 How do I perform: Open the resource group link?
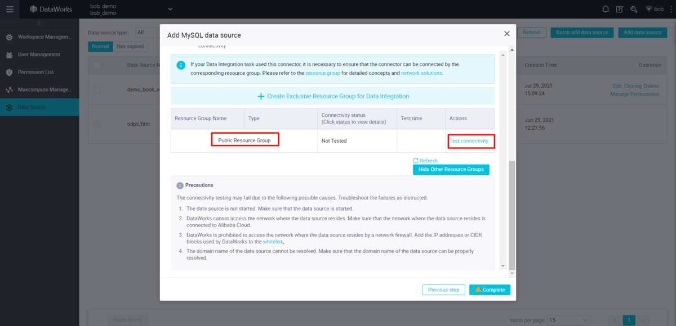pyautogui.click(x=322, y=73)
